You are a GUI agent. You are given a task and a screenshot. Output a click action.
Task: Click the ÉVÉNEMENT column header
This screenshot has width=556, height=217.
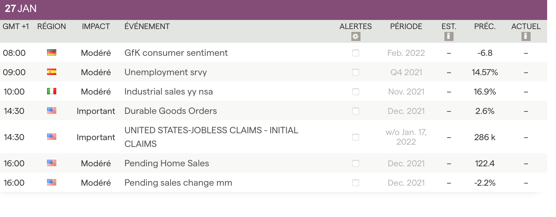(x=147, y=26)
